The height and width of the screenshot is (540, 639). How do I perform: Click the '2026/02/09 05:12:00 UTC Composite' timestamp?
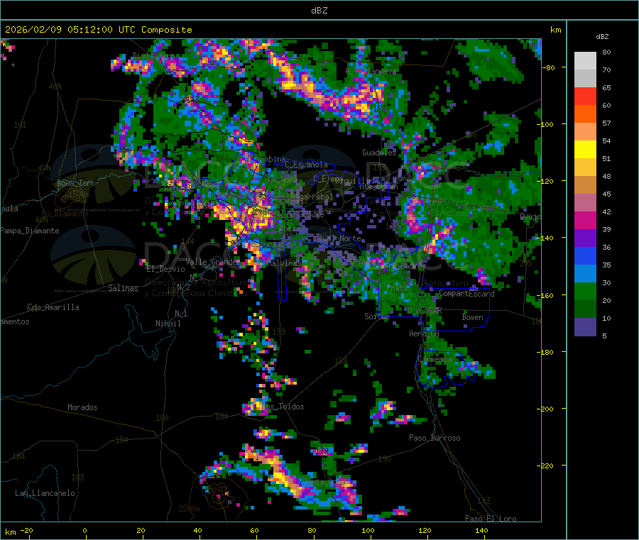coord(98,30)
